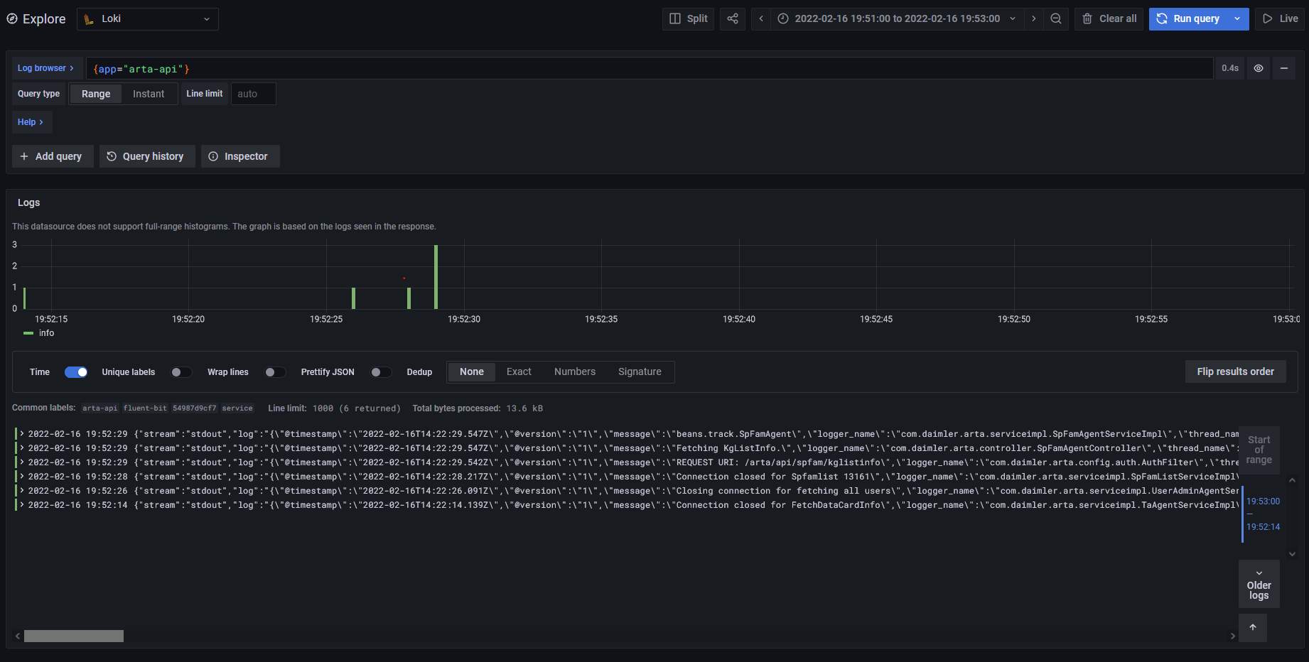Screen dimensions: 1309x662
Task: Enable Unique labels display
Action: click(x=181, y=371)
